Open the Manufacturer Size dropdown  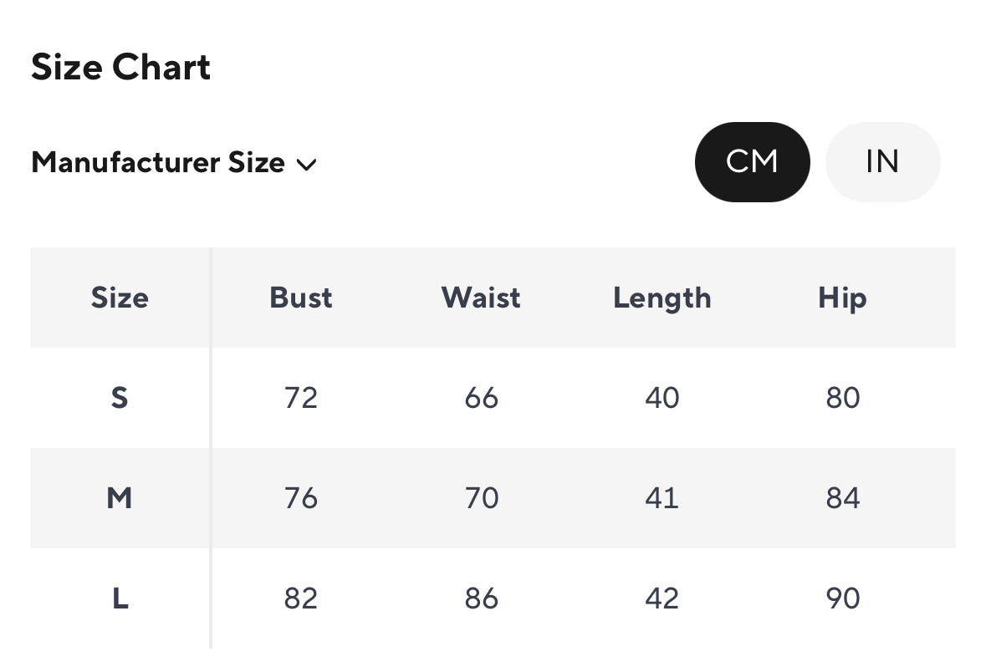(x=174, y=163)
